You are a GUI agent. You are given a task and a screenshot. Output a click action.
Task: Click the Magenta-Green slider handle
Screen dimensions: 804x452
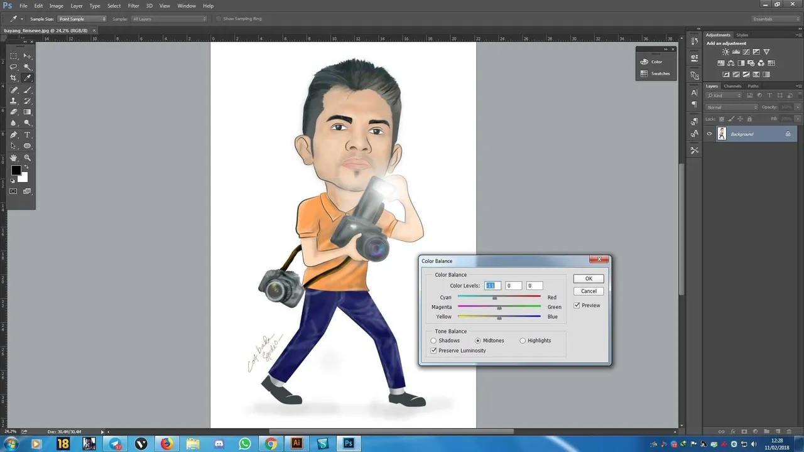pyautogui.click(x=499, y=308)
